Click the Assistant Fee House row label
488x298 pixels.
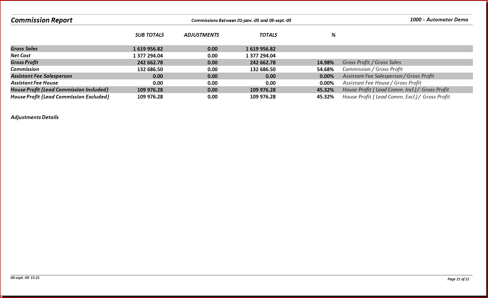point(34,83)
